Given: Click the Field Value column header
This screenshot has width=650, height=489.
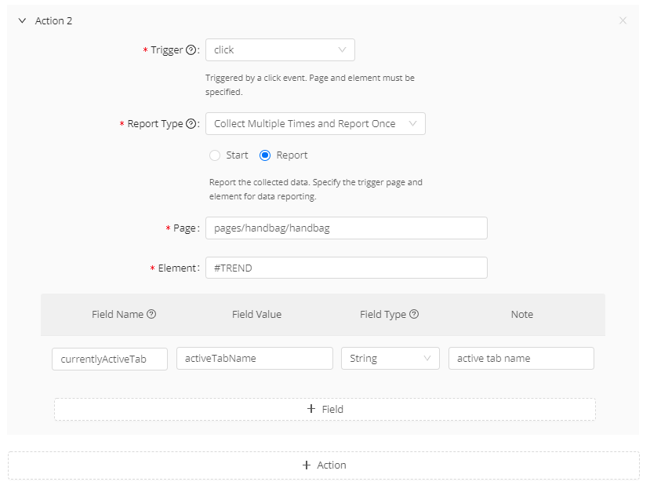Looking at the screenshot, I should [x=256, y=314].
